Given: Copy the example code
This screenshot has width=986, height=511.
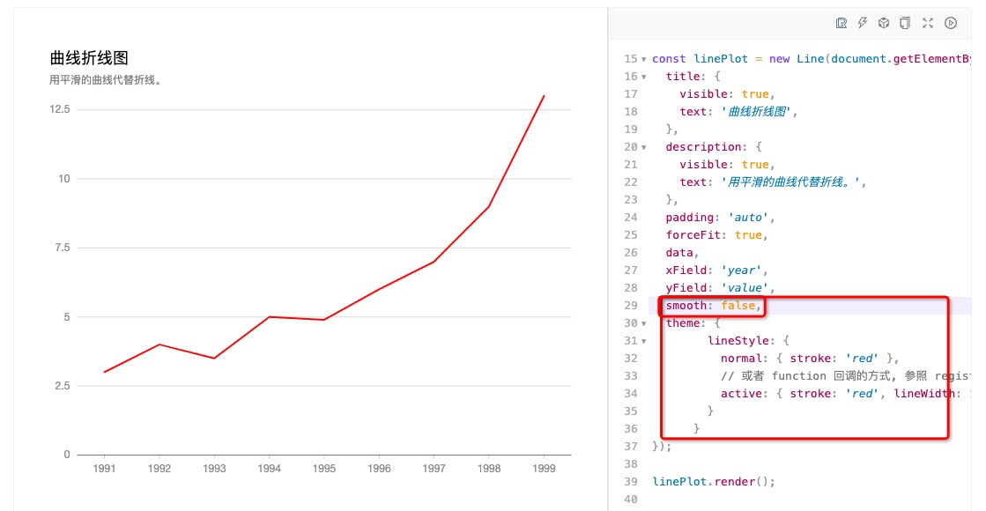Looking at the screenshot, I should click(905, 22).
